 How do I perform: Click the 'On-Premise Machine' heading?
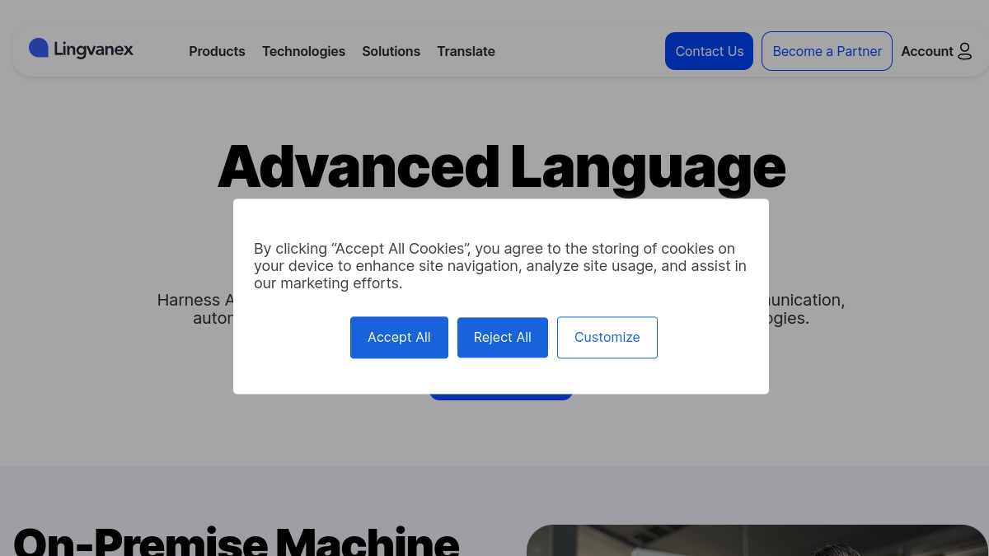pyautogui.click(x=237, y=541)
